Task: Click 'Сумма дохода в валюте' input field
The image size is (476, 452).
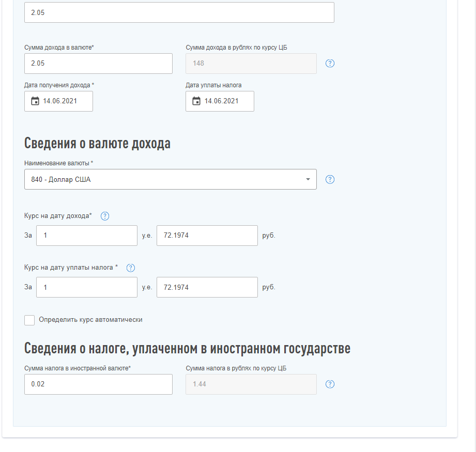Action: (98, 64)
